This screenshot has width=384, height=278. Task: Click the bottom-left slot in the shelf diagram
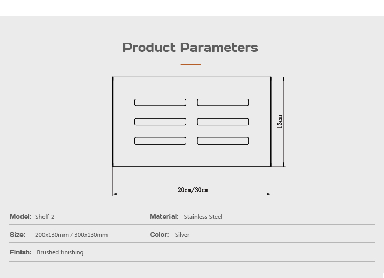pyautogui.click(x=160, y=141)
